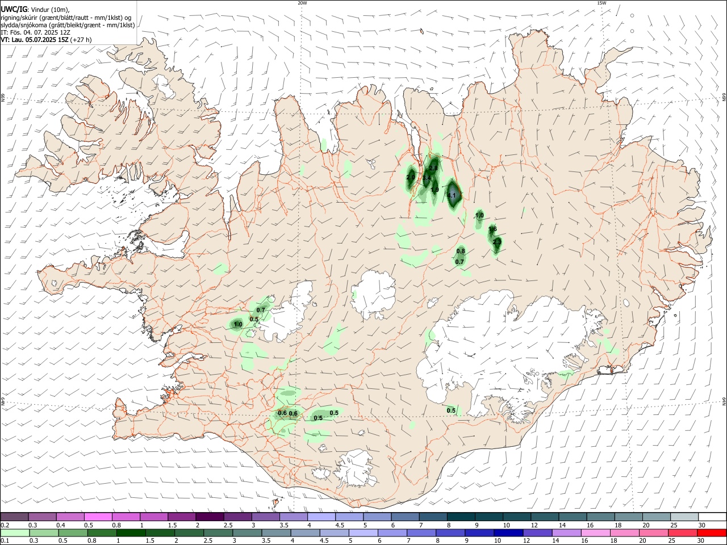
Task: Click the 20W longitude label
Action: point(302,3)
